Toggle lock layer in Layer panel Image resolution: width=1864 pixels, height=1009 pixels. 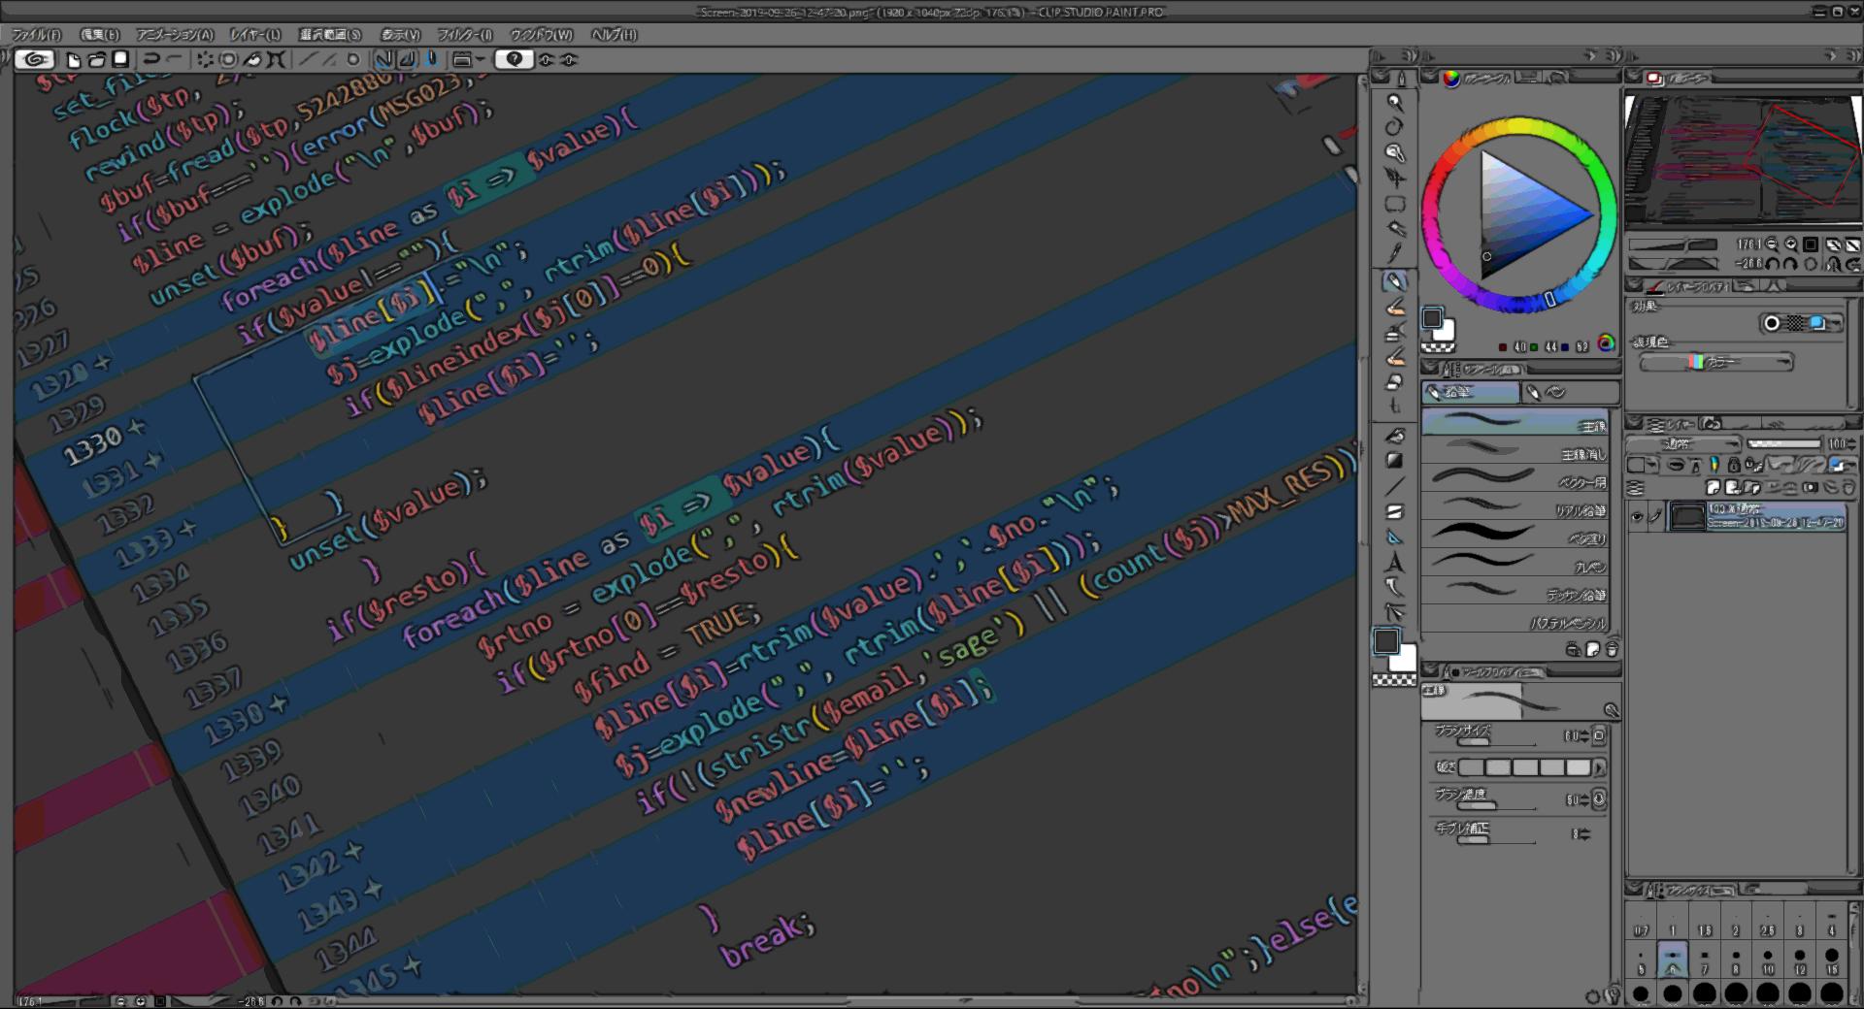[1734, 466]
